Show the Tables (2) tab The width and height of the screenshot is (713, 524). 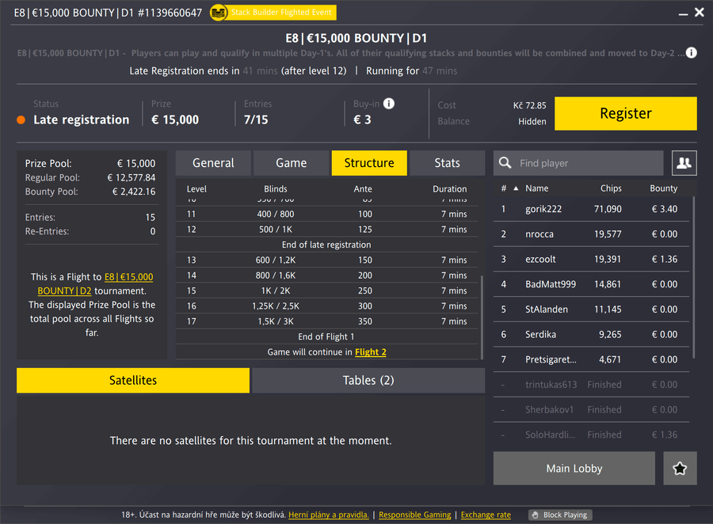368,381
